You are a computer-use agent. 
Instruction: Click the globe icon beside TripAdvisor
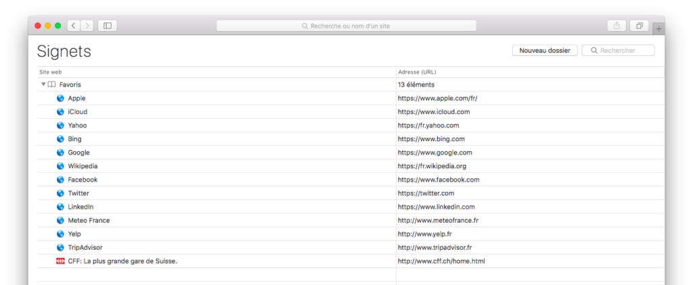click(x=60, y=247)
